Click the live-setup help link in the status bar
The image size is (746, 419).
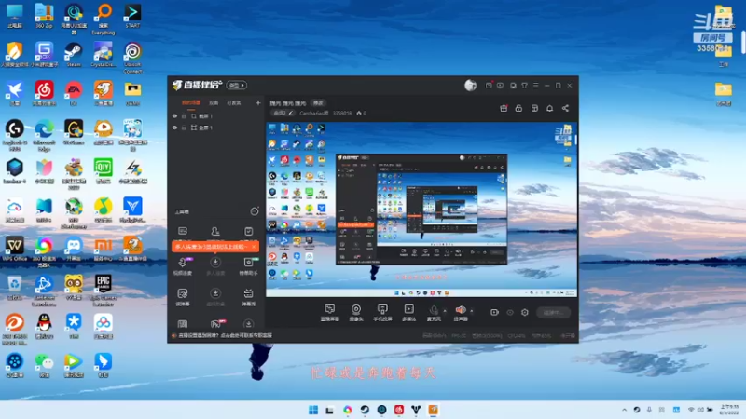[225, 335]
